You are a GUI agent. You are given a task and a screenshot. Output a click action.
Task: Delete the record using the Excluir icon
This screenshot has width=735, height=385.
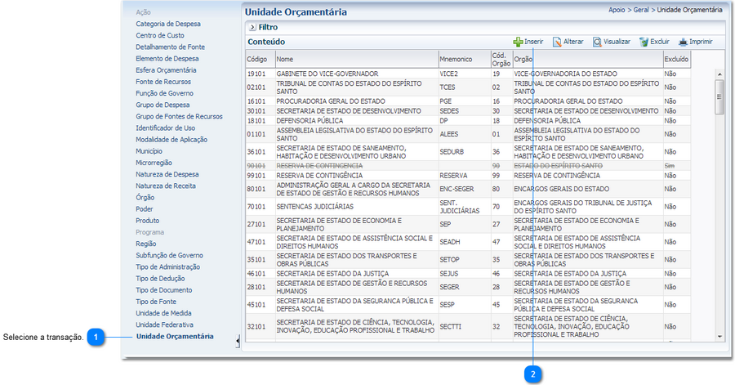click(644, 42)
